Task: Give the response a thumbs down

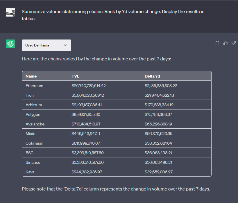Action: (234, 43)
